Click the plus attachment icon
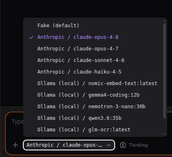Screen dimensions: 172x157 tap(15, 145)
